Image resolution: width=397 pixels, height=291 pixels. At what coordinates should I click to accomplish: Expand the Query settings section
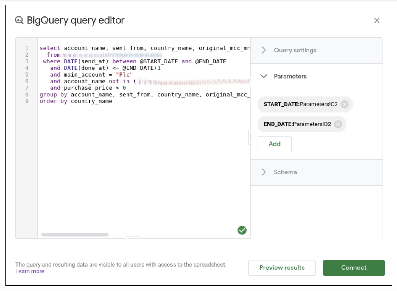pyautogui.click(x=295, y=50)
